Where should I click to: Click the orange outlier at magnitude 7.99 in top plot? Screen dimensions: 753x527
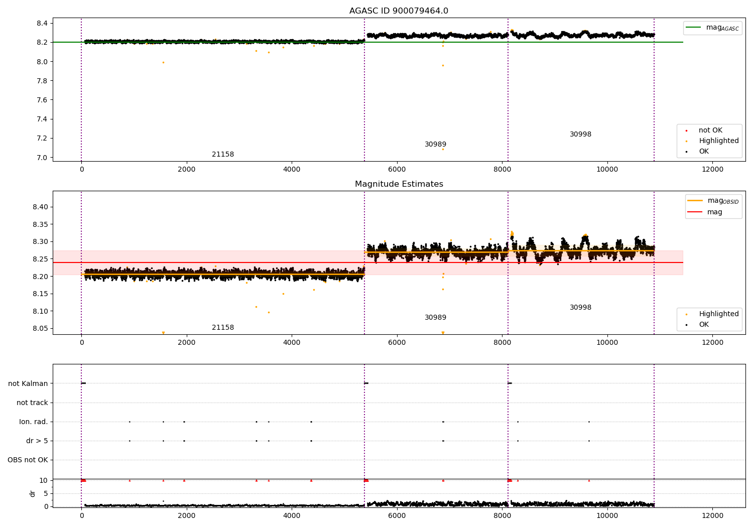(163, 62)
